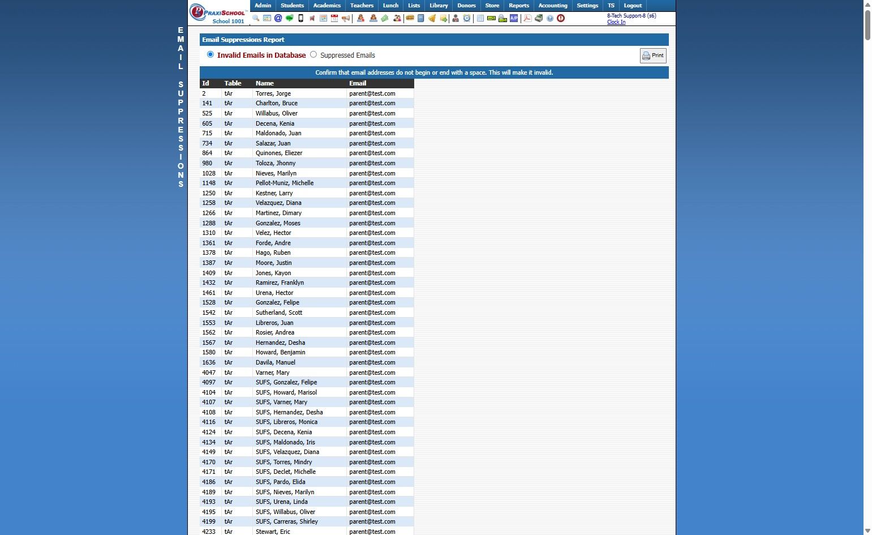Click the green money ticket icon

click(385, 18)
